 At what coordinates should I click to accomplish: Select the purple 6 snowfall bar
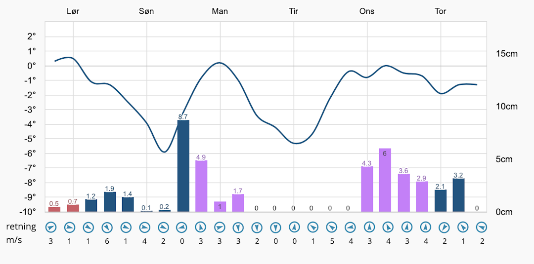385,180
